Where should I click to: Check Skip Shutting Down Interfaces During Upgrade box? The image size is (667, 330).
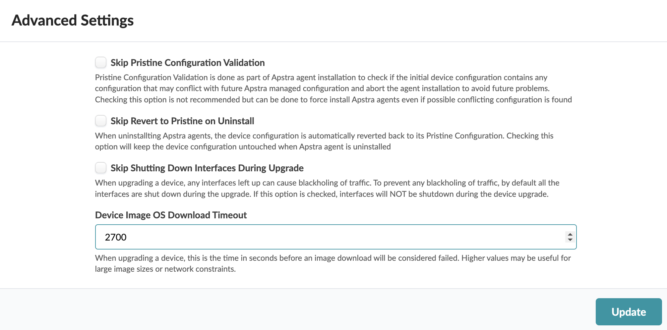pyautogui.click(x=101, y=168)
